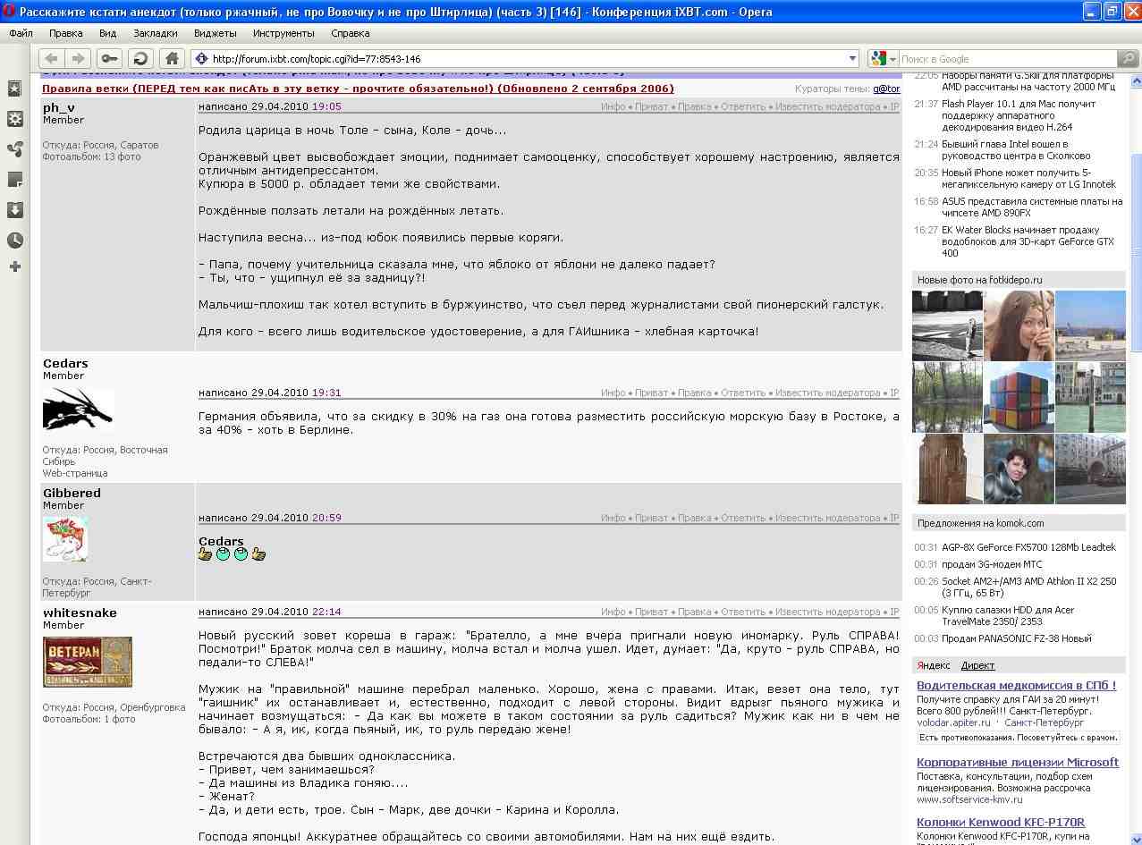1142x845 pixels.
Task: Open the Закладки menu
Action: click(156, 33)
